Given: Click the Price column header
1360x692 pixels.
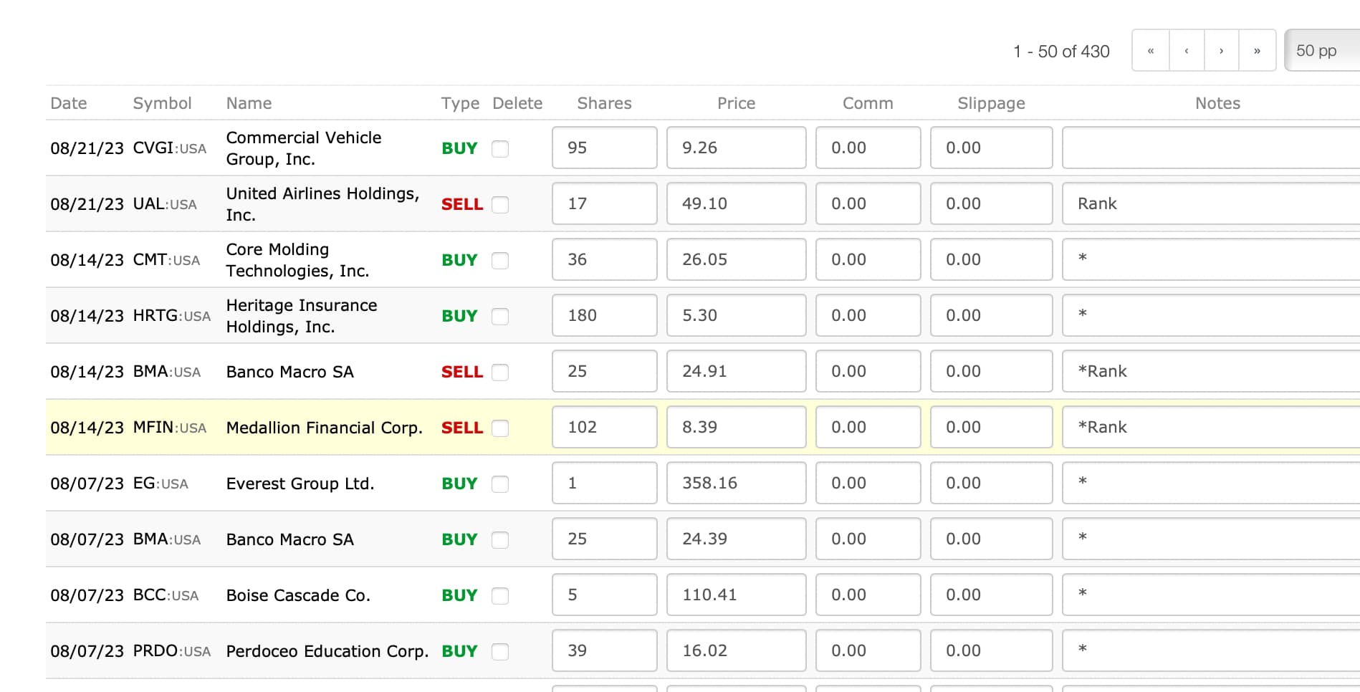Looking at the screenshot, I should [736, 103].
